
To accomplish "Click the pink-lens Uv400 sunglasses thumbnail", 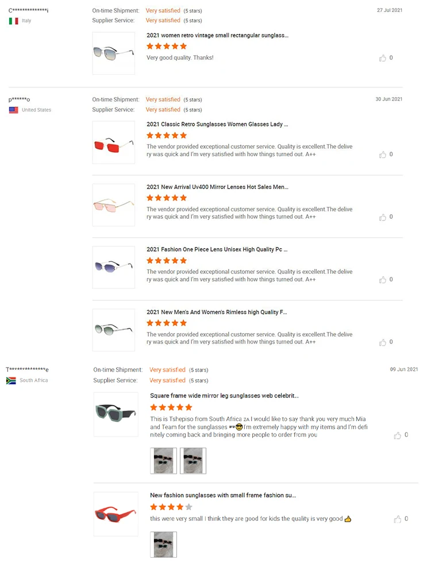I will pos(114,205).
